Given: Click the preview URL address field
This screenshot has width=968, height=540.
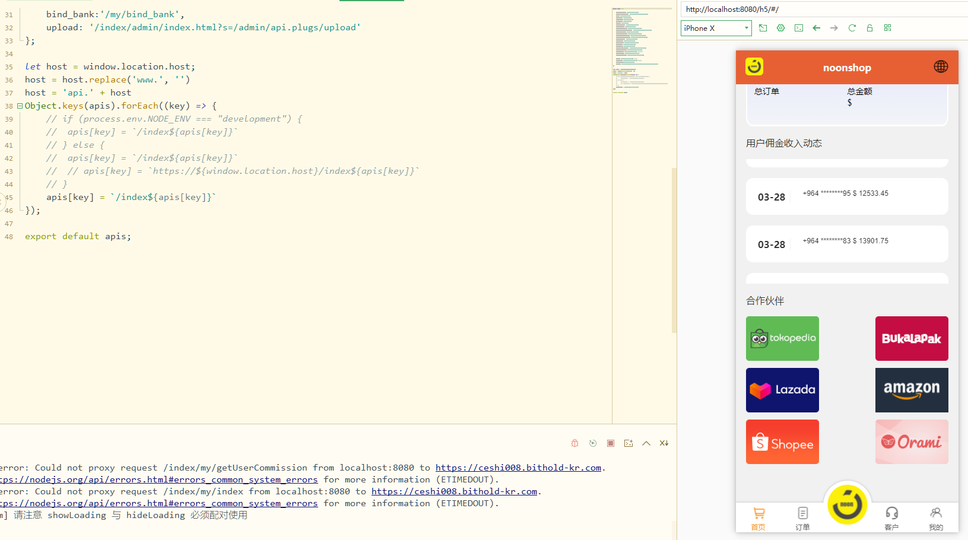Looking at the screenshot, I should [822, 9].
